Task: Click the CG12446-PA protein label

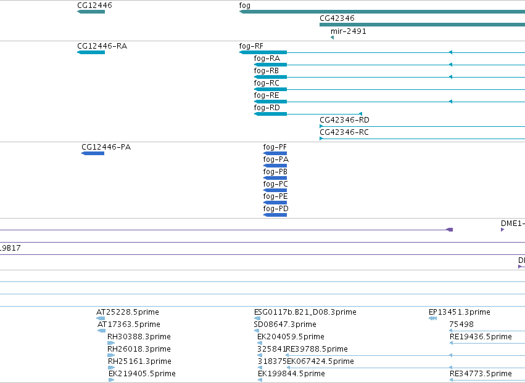Action: [106, 147]
